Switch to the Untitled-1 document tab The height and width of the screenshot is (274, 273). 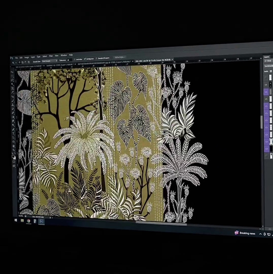[59, 65]
